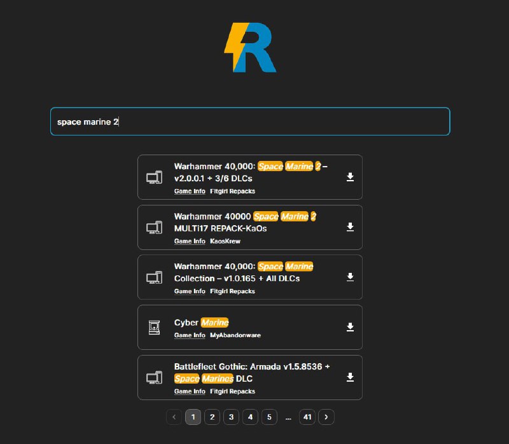Viewport: 509px width, 444px height.
Task: Open the Warhammer 40,000: Space Marine 2 v2.0.0.1 title
Action: (251, 172)
